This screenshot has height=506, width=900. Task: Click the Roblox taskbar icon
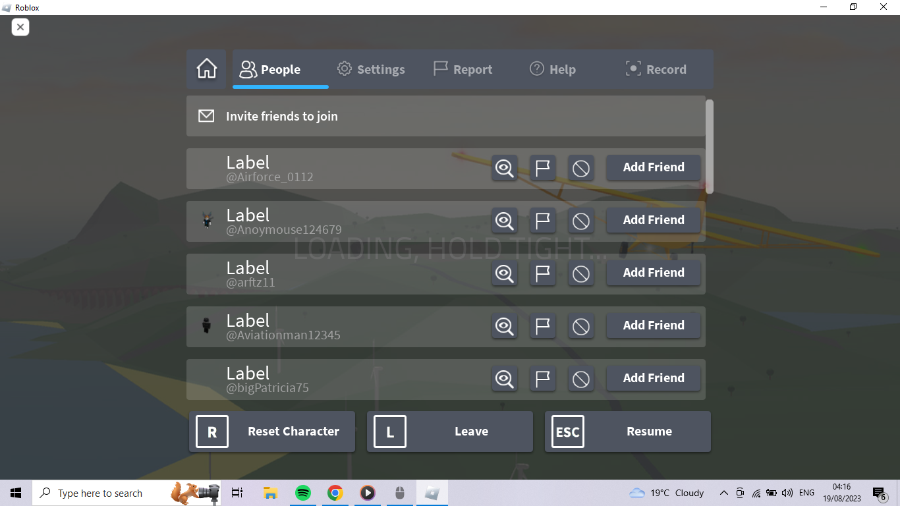click(x=432, y=493)
